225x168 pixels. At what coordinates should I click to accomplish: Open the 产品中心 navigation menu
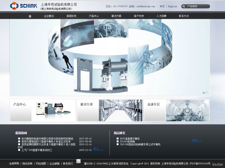[94, 16]
